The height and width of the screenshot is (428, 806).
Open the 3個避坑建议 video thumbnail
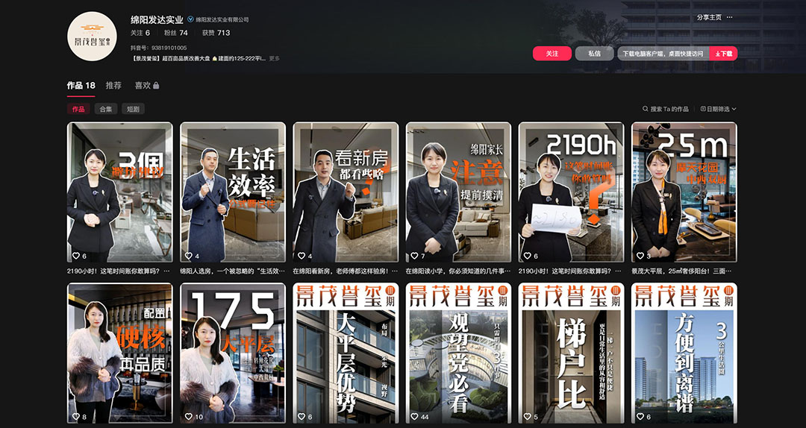click(119, 192)
